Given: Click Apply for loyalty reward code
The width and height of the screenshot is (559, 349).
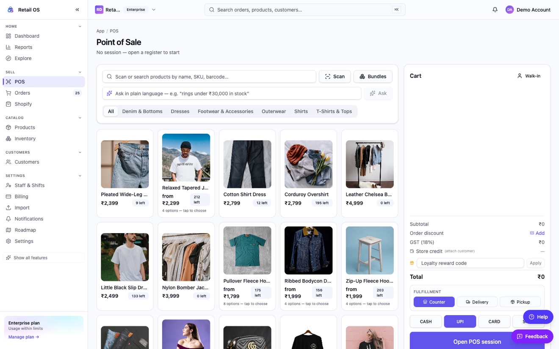Looking at the screenshot, I should tap(535, 263).
